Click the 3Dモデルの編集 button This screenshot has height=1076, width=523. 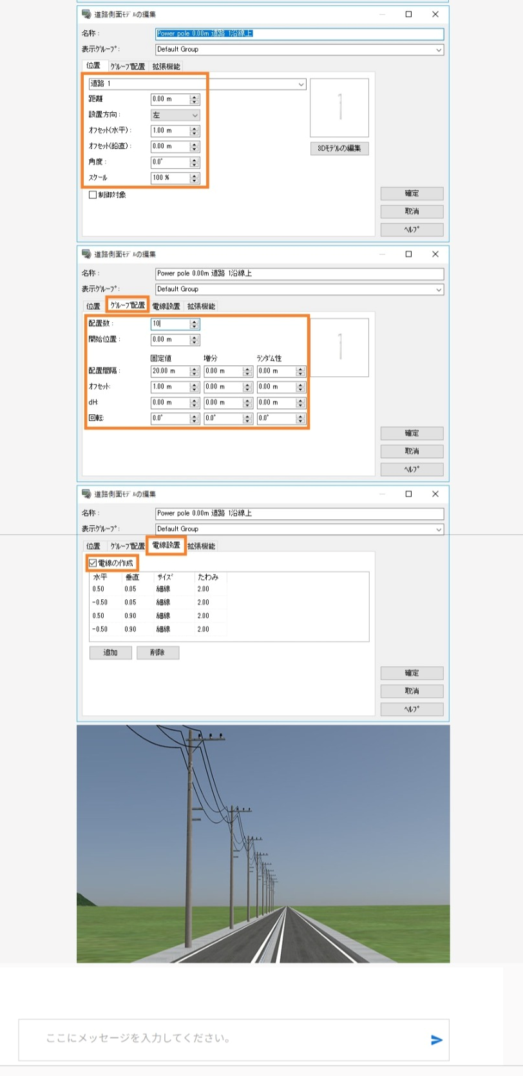point(339,148)
